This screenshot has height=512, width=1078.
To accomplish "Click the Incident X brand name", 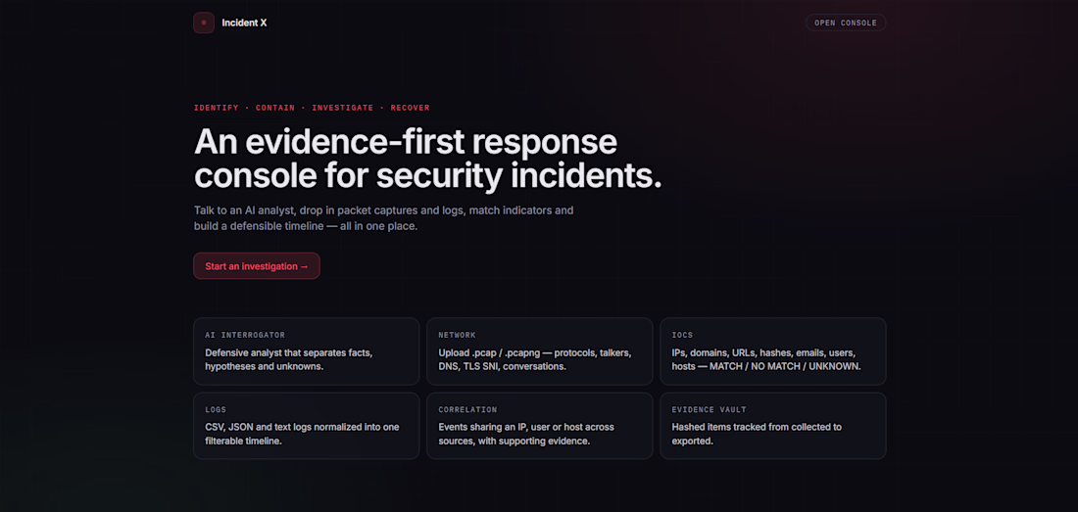I will pos(244,23).
